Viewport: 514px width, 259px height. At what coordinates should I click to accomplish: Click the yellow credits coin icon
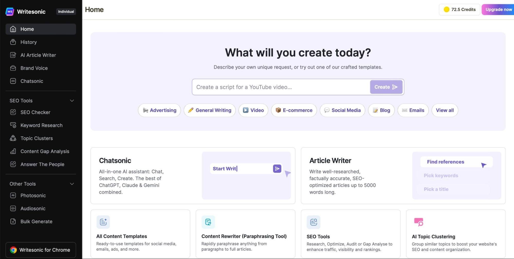pos(447,10)
